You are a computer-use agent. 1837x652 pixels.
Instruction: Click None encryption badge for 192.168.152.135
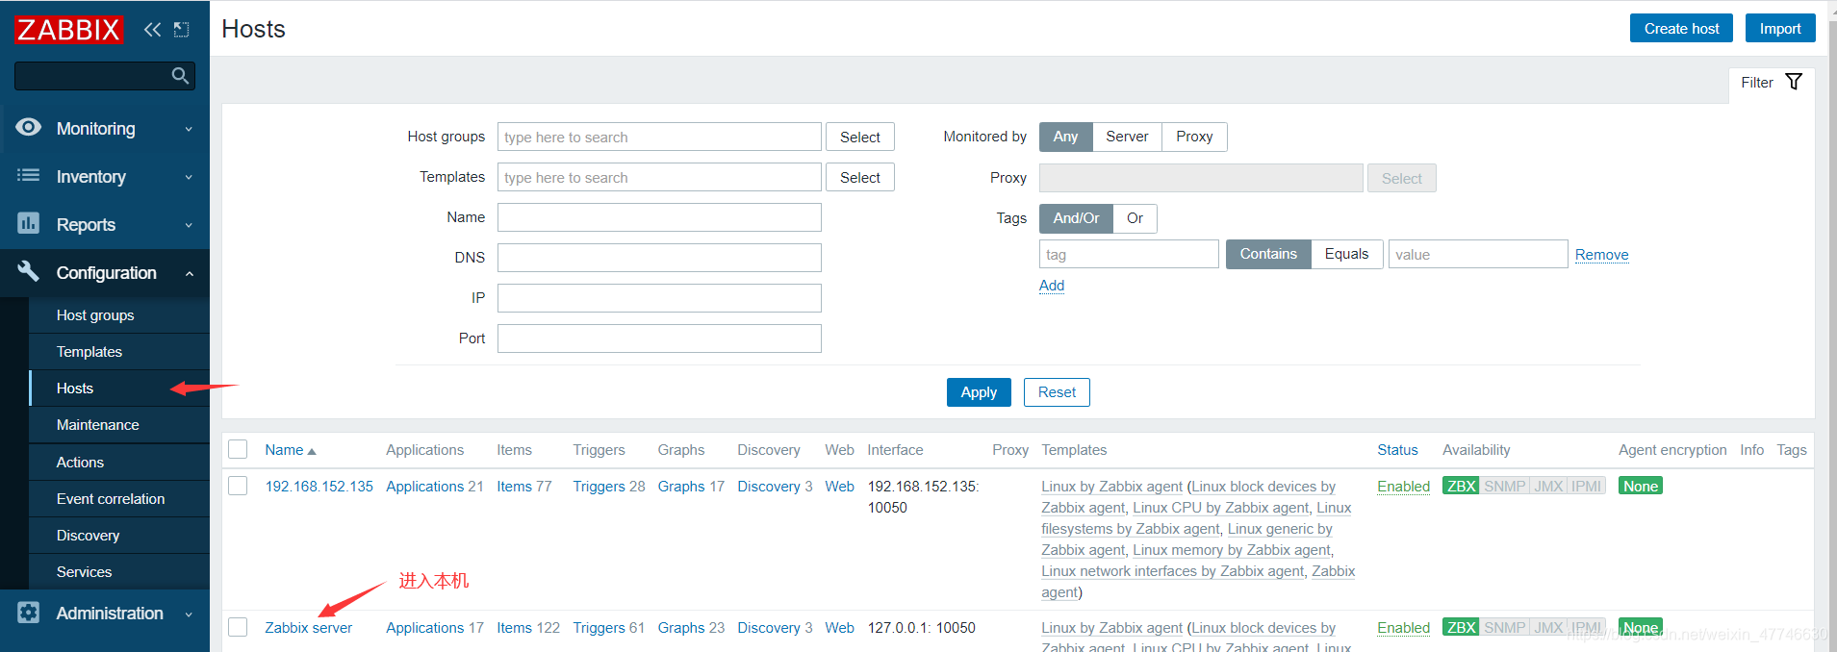[x=1641, y=487]
